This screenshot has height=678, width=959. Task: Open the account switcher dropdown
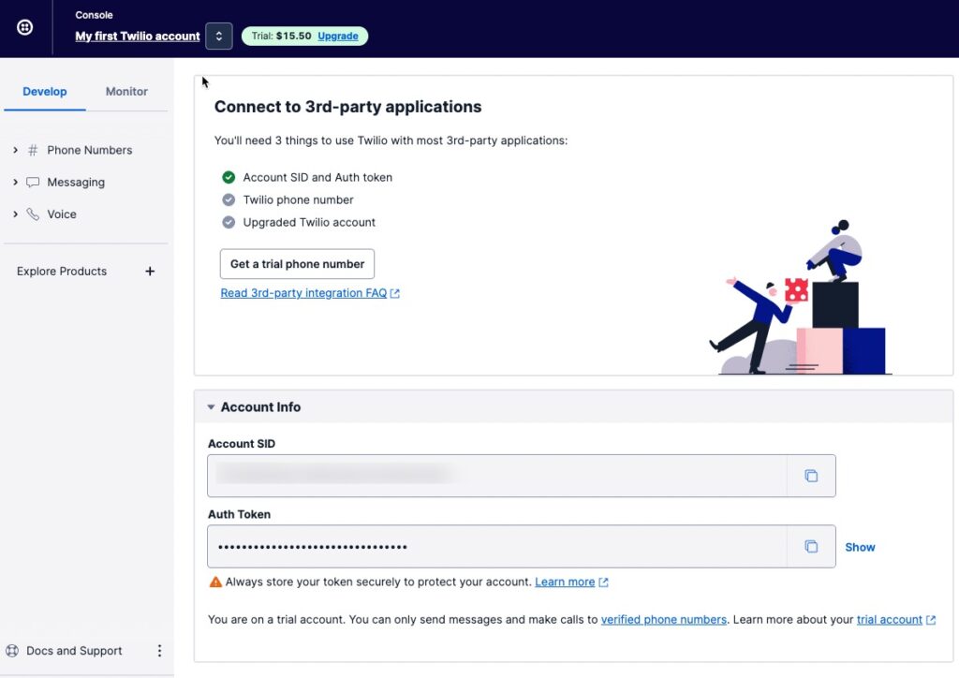click(219, 36)
